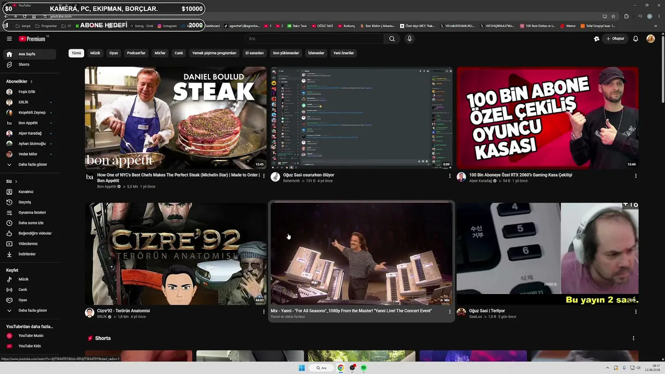Select the Tümü filter chip
The height and width of the screenshot is (374, 665).
[x=76, y=53]
